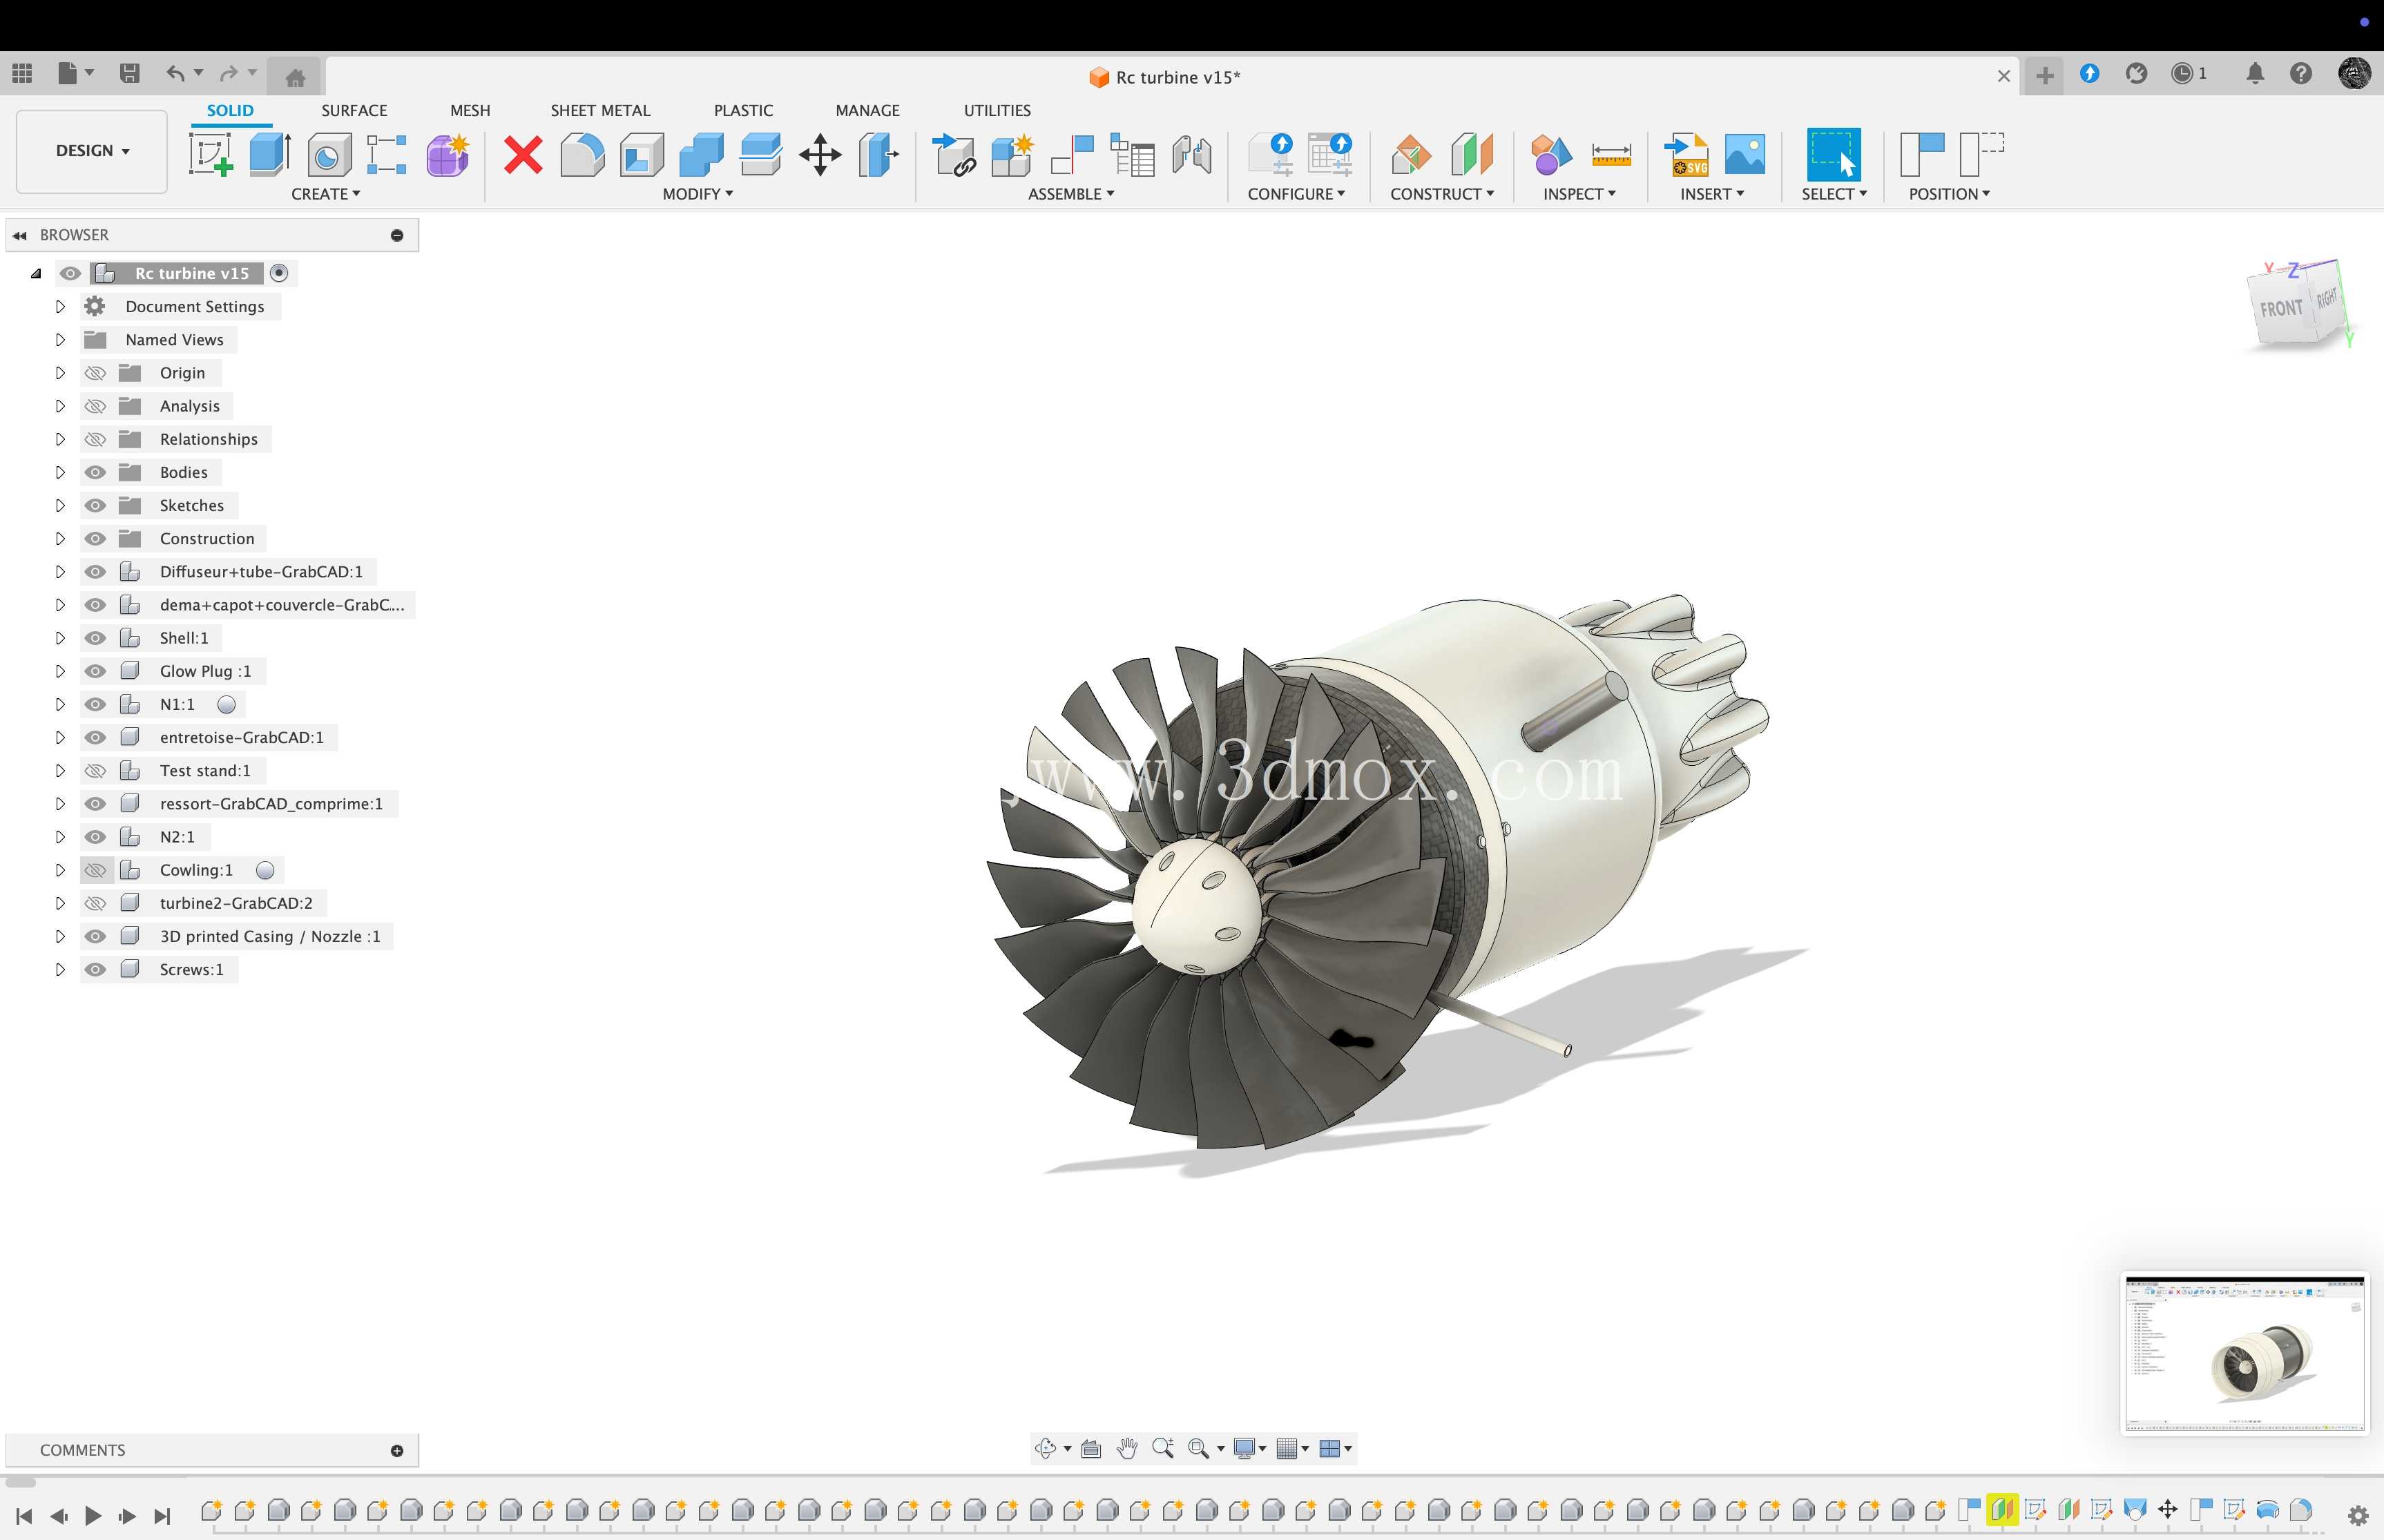
Task: Select the Shell tool in Modify
Action: 642,155
